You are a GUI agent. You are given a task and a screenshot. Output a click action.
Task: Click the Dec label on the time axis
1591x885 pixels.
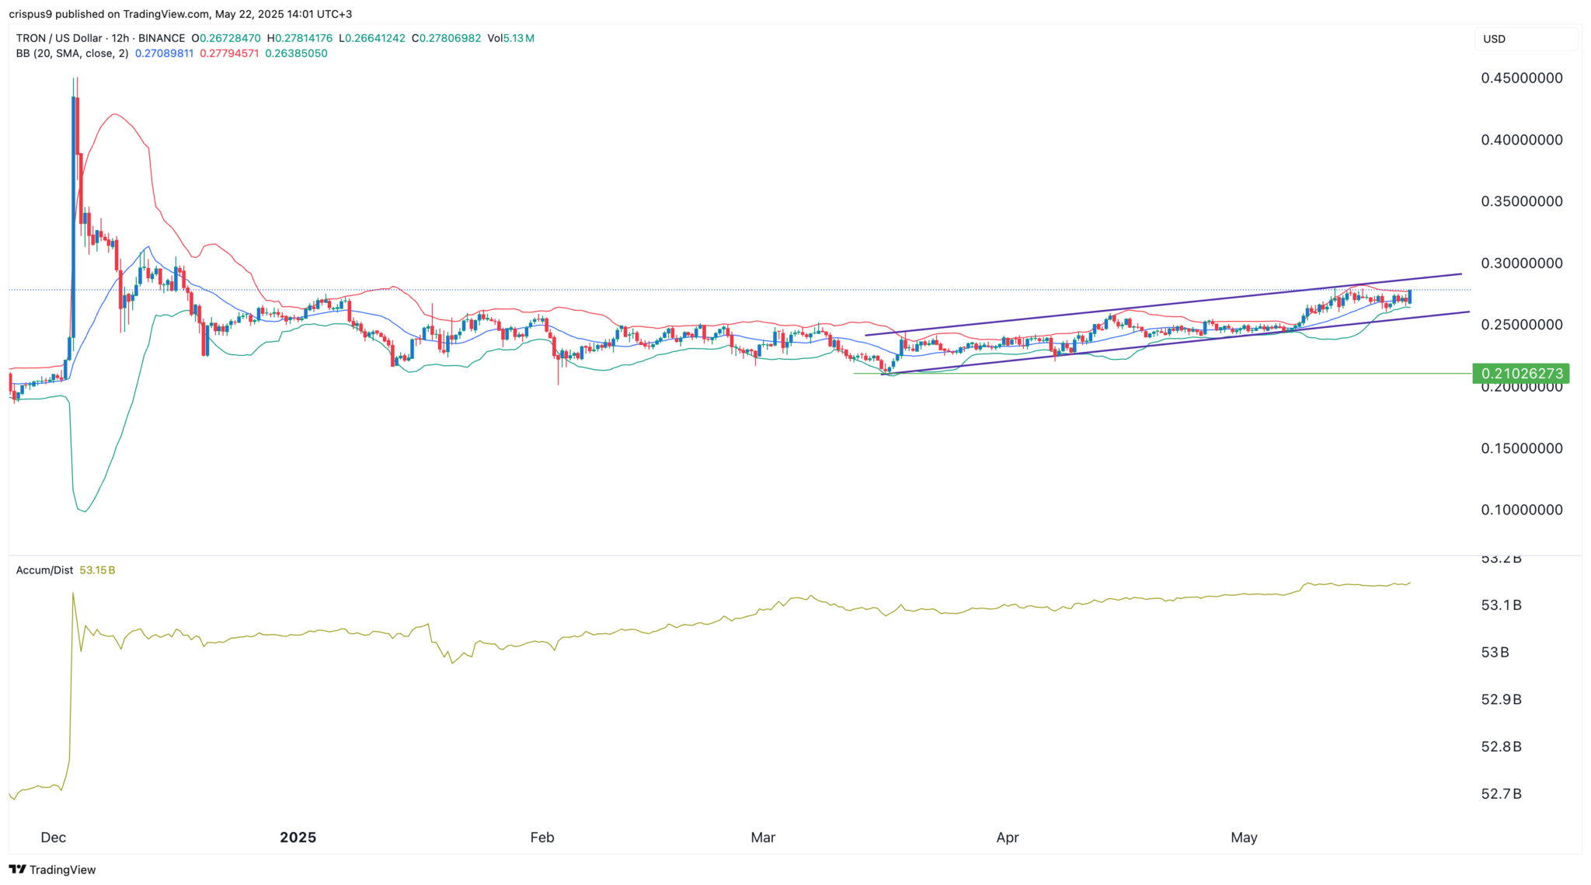pos(54,838)
